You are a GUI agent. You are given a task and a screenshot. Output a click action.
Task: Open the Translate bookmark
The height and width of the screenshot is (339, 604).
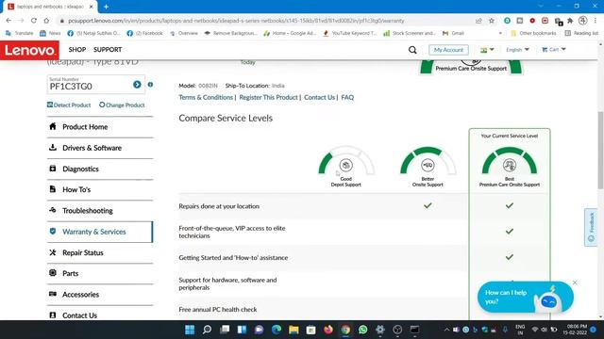19,34
